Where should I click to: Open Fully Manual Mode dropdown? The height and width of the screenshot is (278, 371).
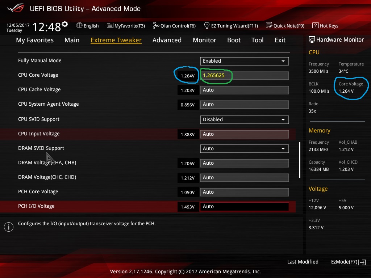[x=245, y=61]
